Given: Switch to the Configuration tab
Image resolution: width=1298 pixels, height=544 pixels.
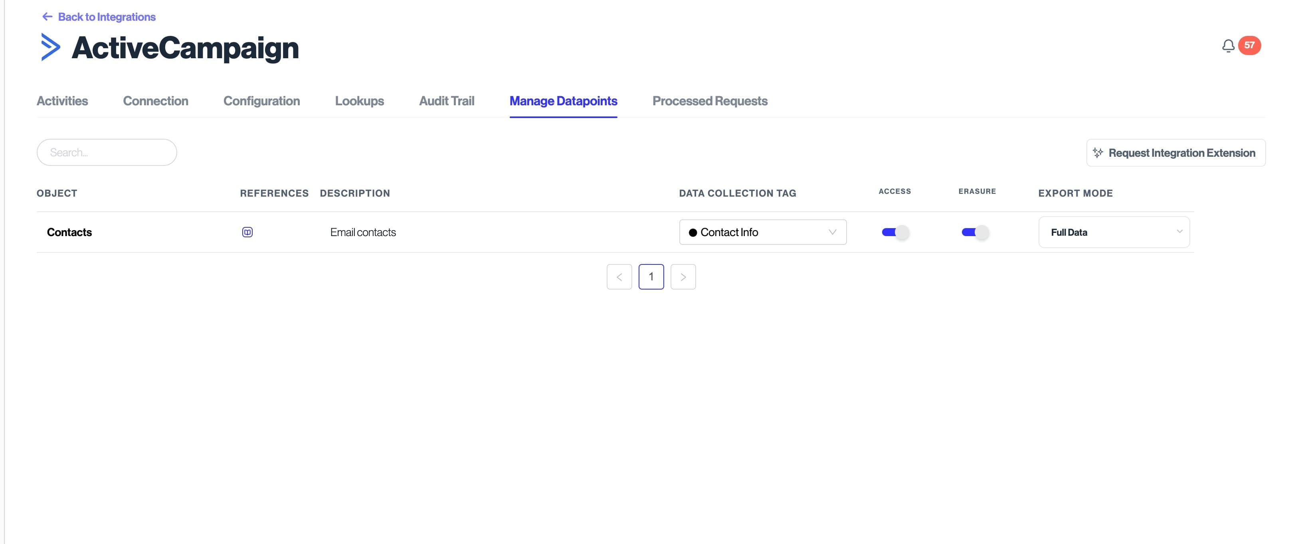Looking at the screenshot, I should 261,101.
